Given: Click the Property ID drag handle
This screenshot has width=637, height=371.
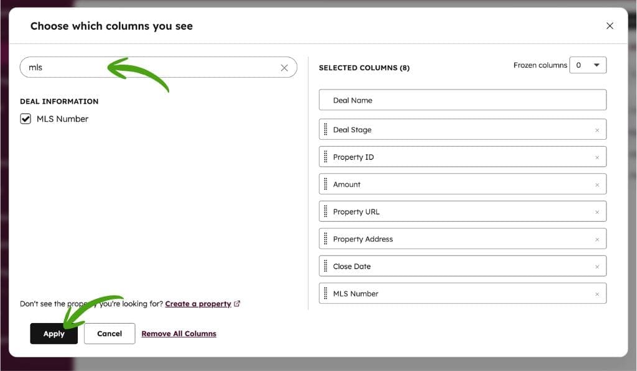Looking at the screenshot, I should (x=325, y=157).
